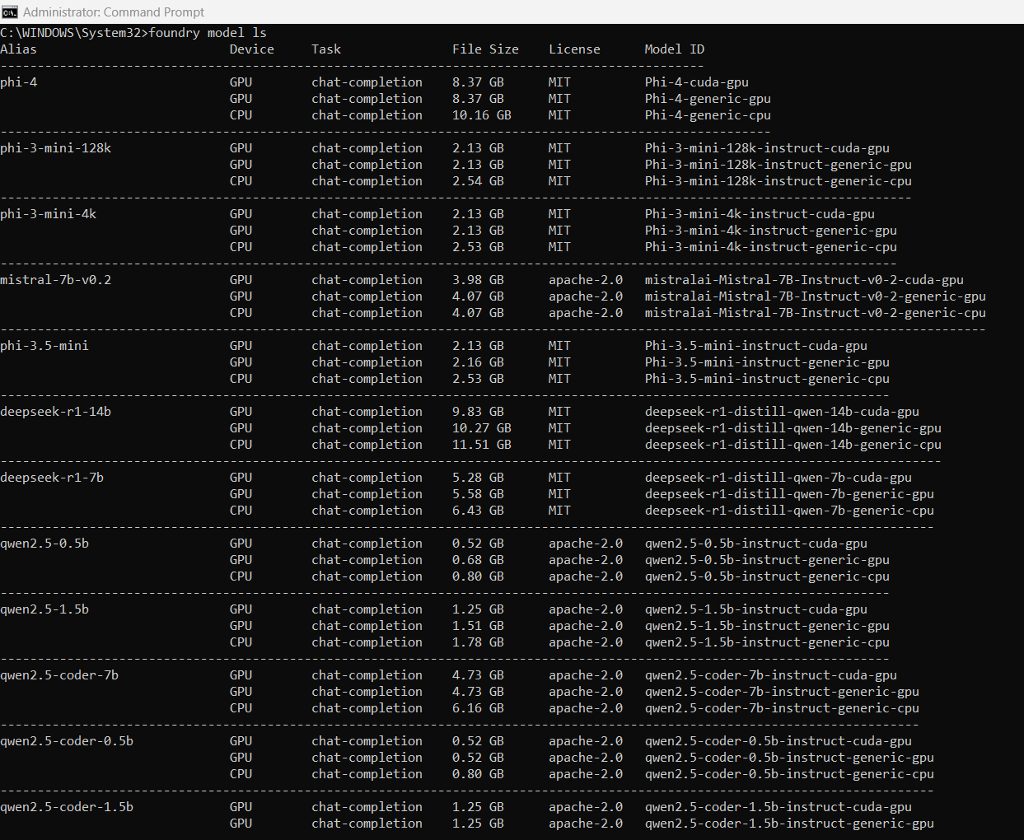Click 'Phi-3-mini-128k-instruct-generic-cpu' model ID

pyautogui.click(x=779, y=181)
